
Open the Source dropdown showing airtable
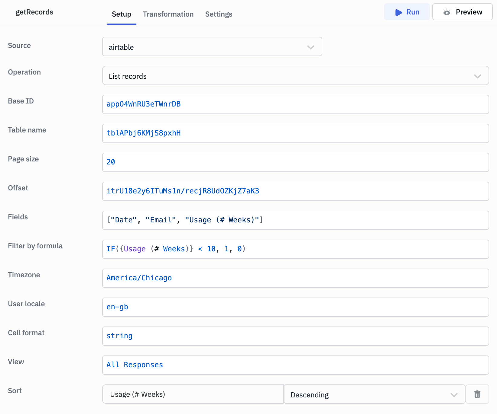212,46
